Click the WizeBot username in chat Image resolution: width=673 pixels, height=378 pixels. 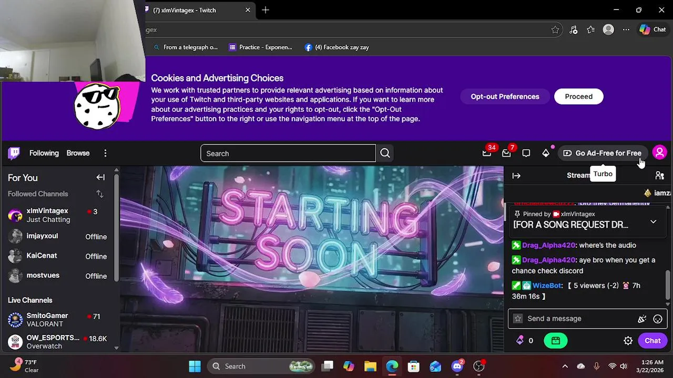(x=547, y=286)
